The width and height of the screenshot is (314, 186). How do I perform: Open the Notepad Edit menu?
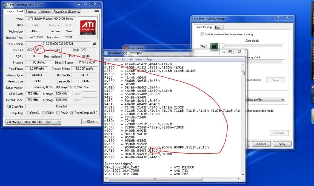116,59
